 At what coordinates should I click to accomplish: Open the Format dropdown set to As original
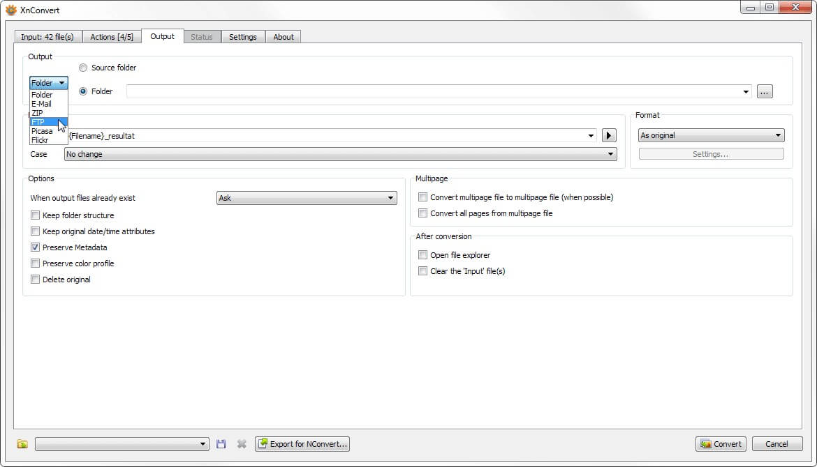(x=710, y=135)
